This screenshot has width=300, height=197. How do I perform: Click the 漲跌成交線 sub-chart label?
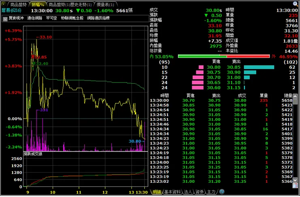(33, 154)
